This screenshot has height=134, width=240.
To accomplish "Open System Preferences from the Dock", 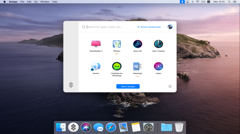I will tap(148, 127).
